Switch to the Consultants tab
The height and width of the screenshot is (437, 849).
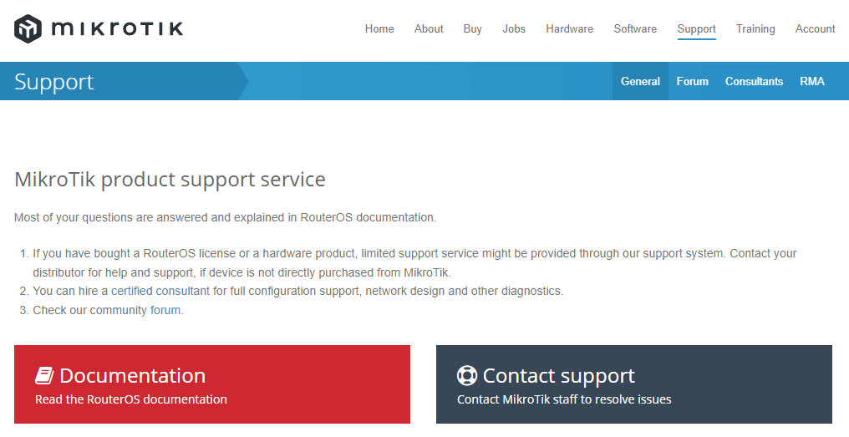click(x=754, y=81)
